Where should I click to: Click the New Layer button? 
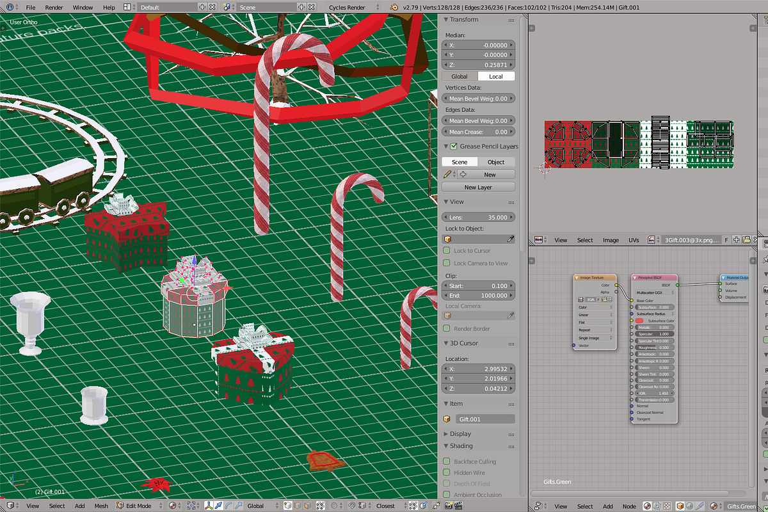tap(478, 187)
